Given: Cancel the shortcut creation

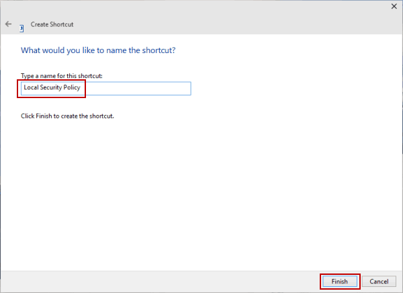Looking at the screenshot, I should (x=378, y=281).
